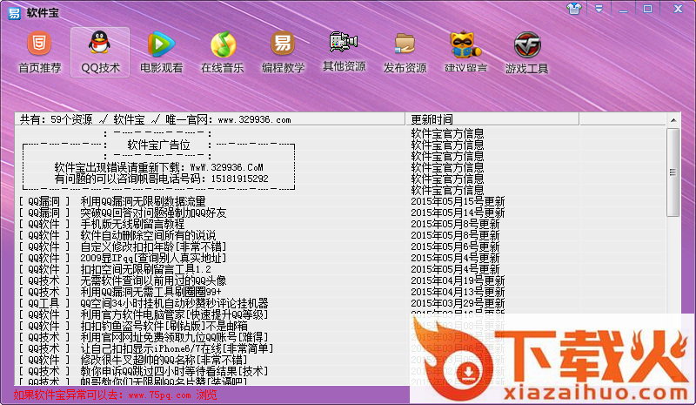Image resolution: width=696 pixels, height=405 pixels.
Task: Click date cell 2015年04月19号更新
Action: pos(458,281)
